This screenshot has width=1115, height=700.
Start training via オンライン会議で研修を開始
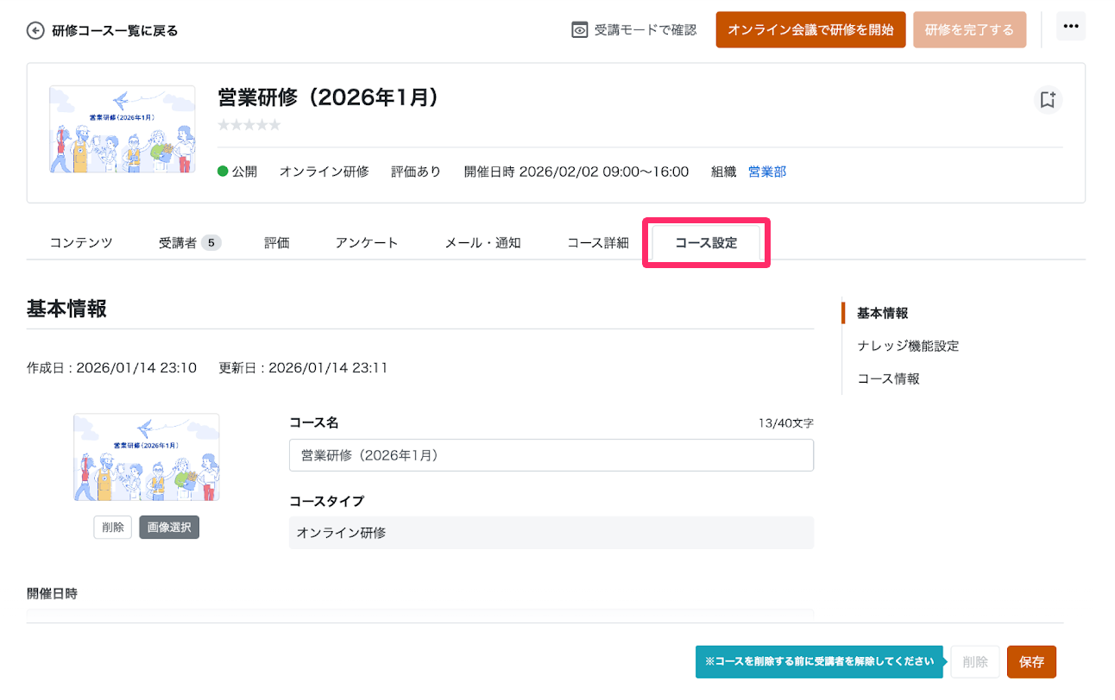(x=810, y=30)
